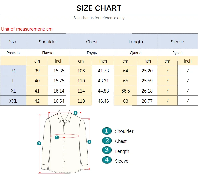Click marker 2 on the shirt chest
The image size is (198, 184).
coord(57,137)
